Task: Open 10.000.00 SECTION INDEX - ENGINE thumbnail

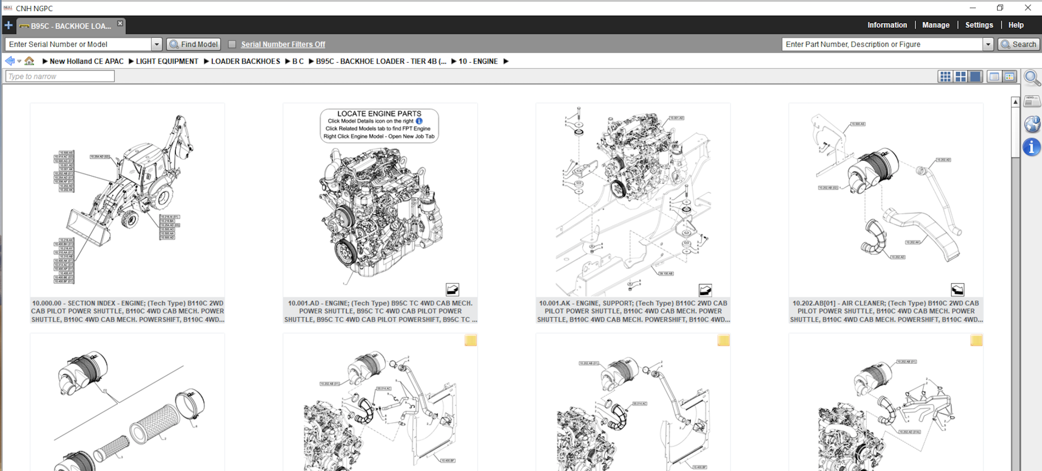Action: (x=127, y=200)
